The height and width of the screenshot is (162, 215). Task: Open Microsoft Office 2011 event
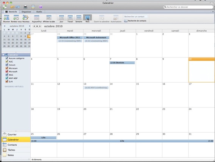[x=70, y=37]
